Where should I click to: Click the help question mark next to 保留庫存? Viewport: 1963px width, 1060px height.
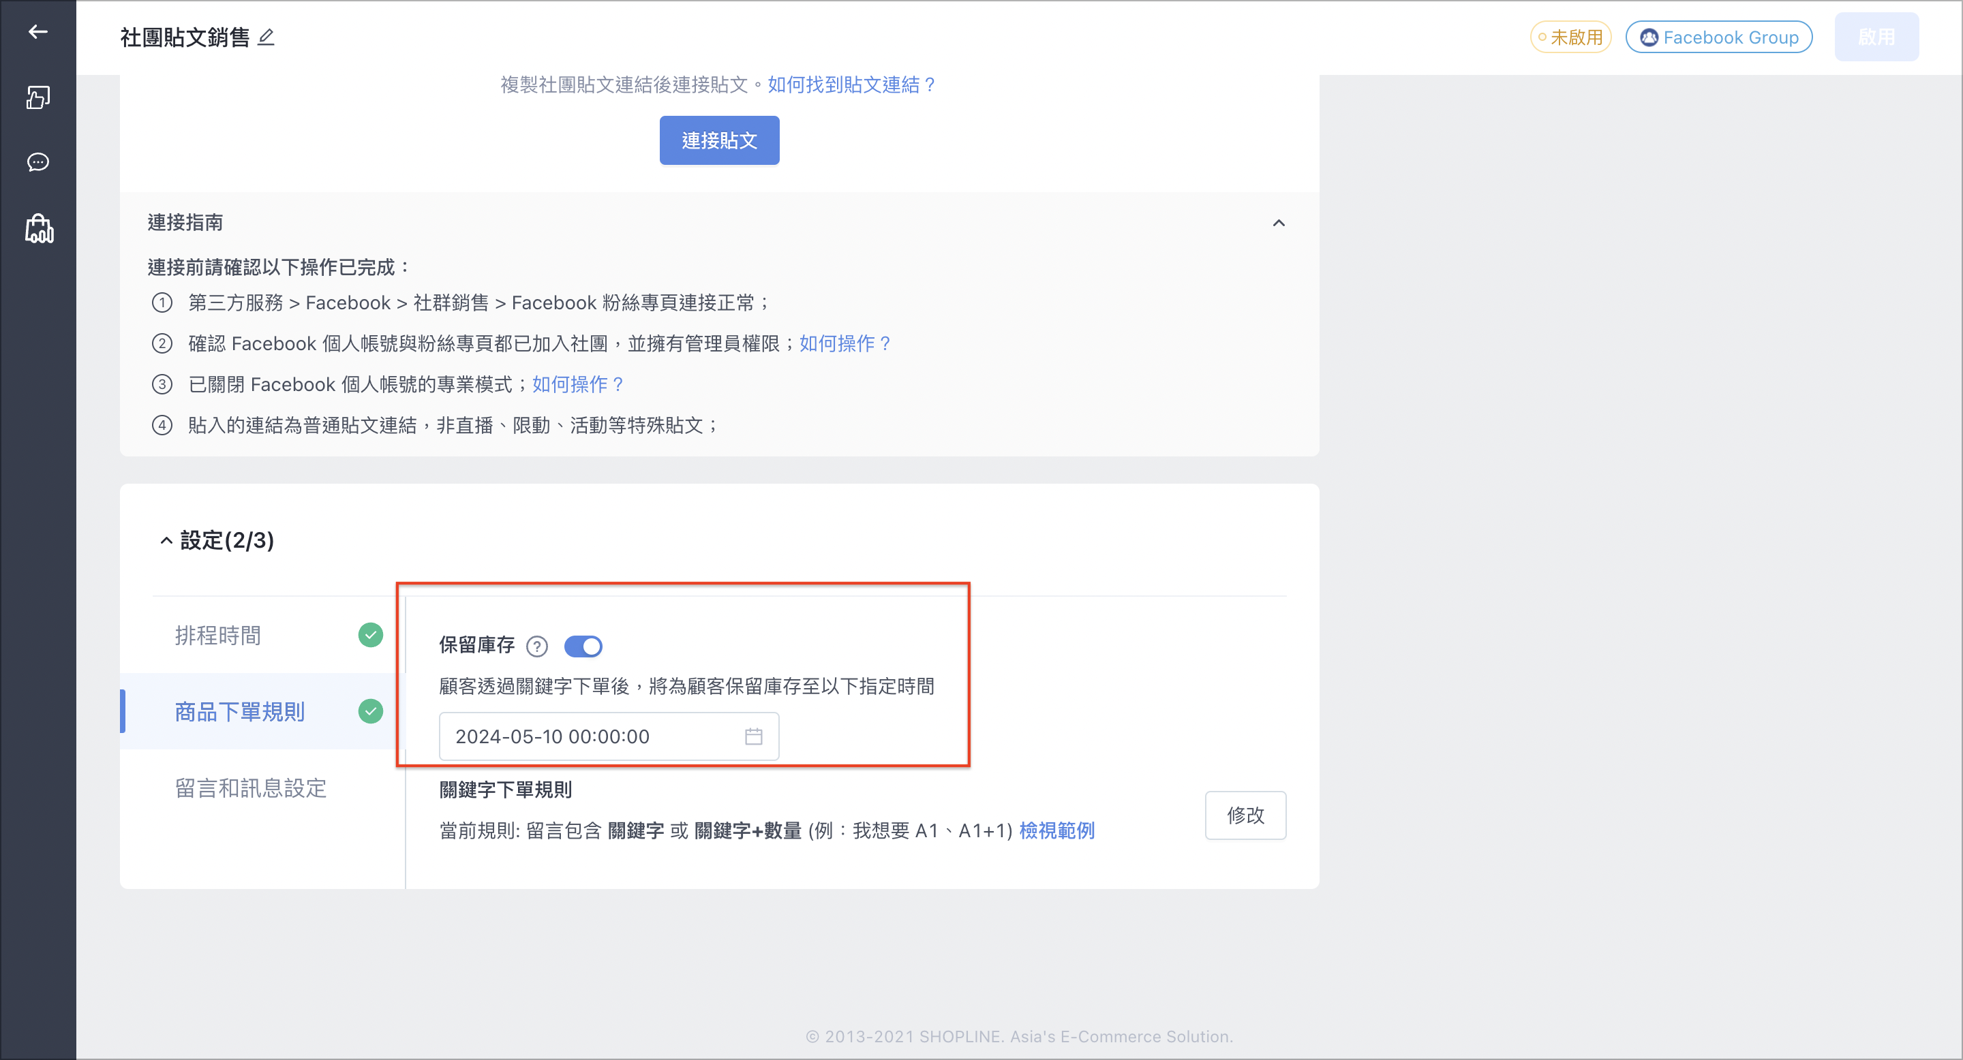(x=537, y=646)
